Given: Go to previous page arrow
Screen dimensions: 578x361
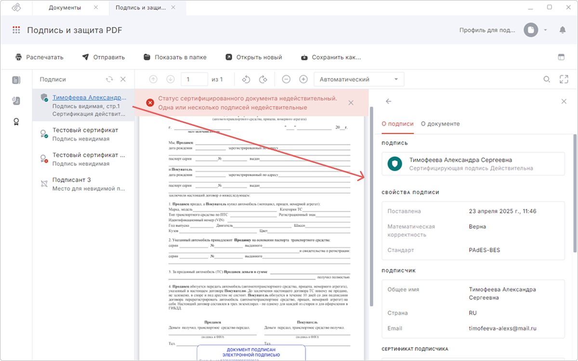Looking at the screenshot, I should coord(153,79).
